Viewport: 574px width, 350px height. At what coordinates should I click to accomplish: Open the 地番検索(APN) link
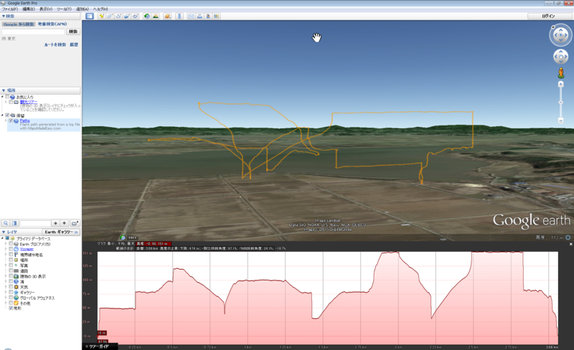point(52,24)
